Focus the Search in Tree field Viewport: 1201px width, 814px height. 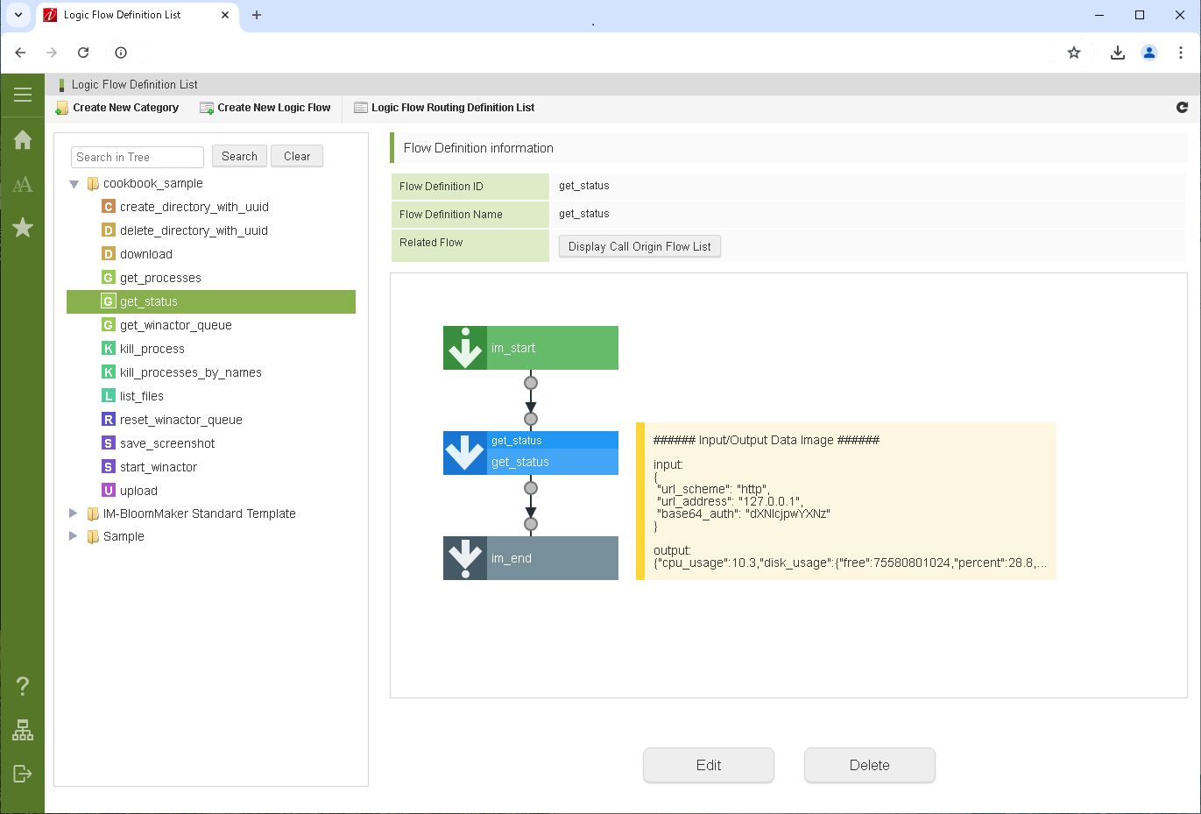(x=138, y=157)
